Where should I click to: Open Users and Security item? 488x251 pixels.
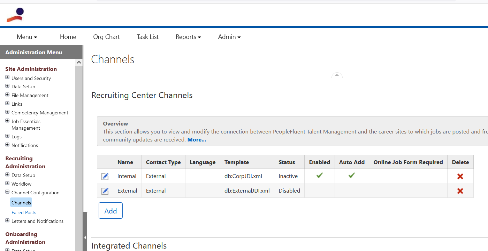pyautogui.click(x=31, y=78)
